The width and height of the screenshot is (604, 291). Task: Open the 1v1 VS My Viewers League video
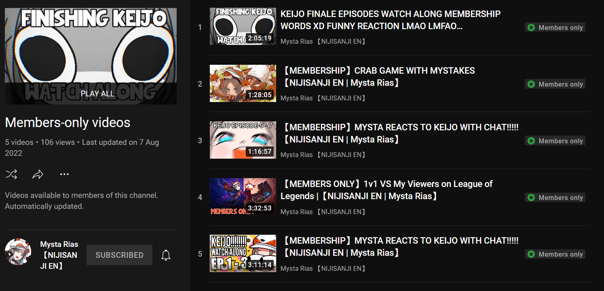pos(386,190)
